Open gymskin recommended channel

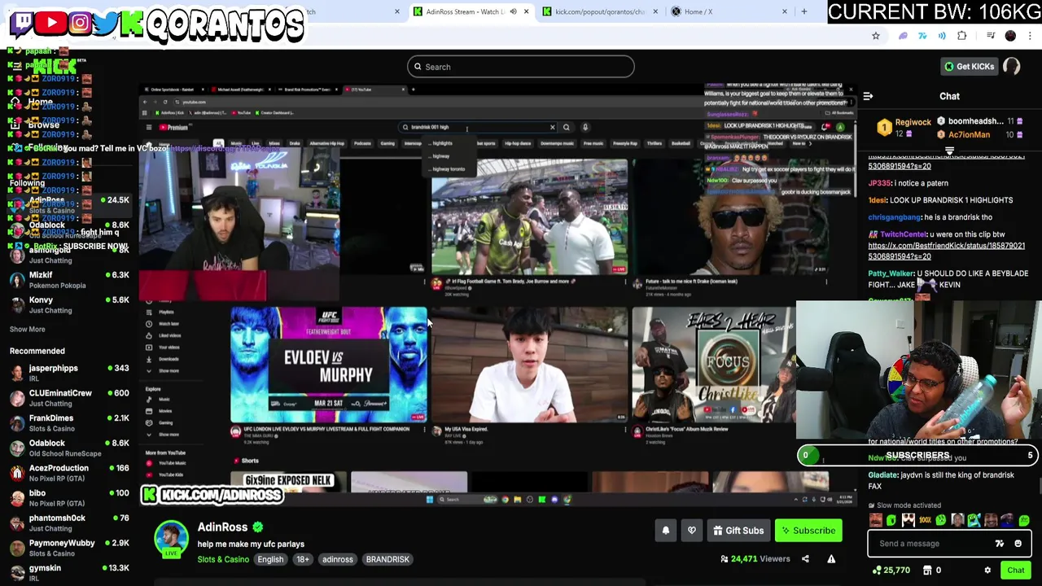69,573
